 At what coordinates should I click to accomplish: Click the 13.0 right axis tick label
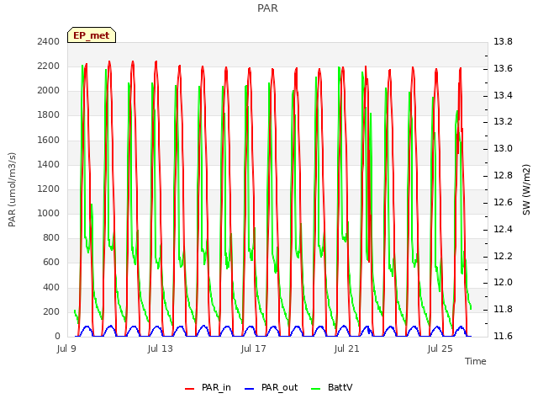(503, 148)
